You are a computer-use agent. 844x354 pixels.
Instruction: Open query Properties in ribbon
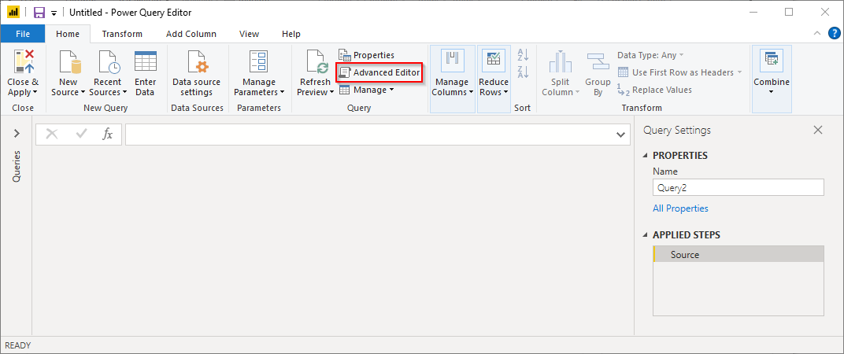(x=366, y=55)
